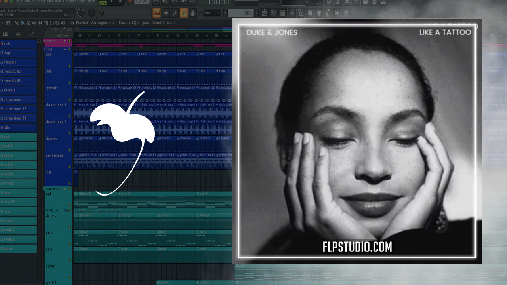Open the playlist options arrow left of magnet
507x285 pixels.
coord(2,23)
